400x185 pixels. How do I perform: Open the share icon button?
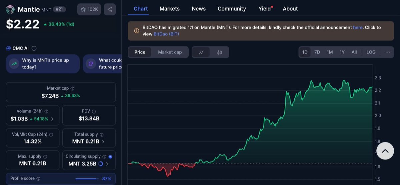[110, 9]
